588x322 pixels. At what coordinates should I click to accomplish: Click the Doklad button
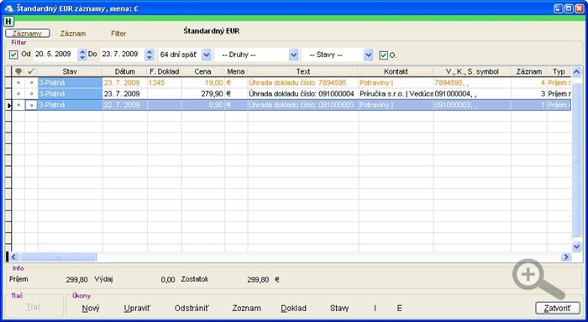(294, 308)
